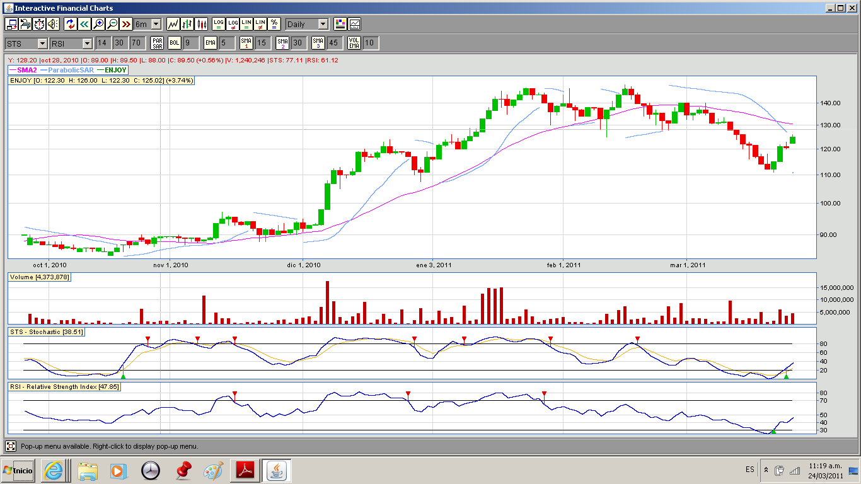This screenshot has height=484, width=861.
Task: Click the STS - Stochastic panel label
Action: (x=46, y=331)
